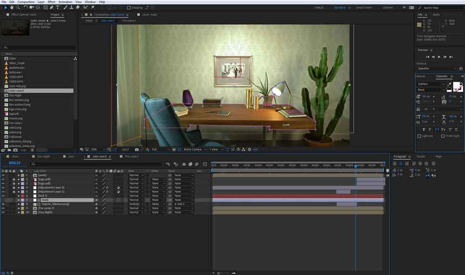Screen dimensions: 465x275
Task: Take a snapshot with camera icon in viewer
Action: pos(137,149)
